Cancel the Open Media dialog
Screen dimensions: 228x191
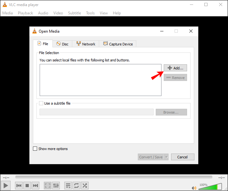(183, 157)
